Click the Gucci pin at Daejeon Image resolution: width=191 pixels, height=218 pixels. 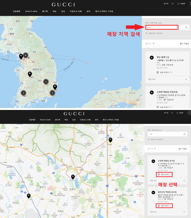[30, 74]
